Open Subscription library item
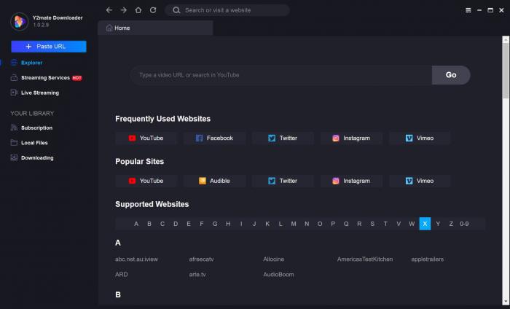Screen dimensions: 510x309 tap(31, 128)
